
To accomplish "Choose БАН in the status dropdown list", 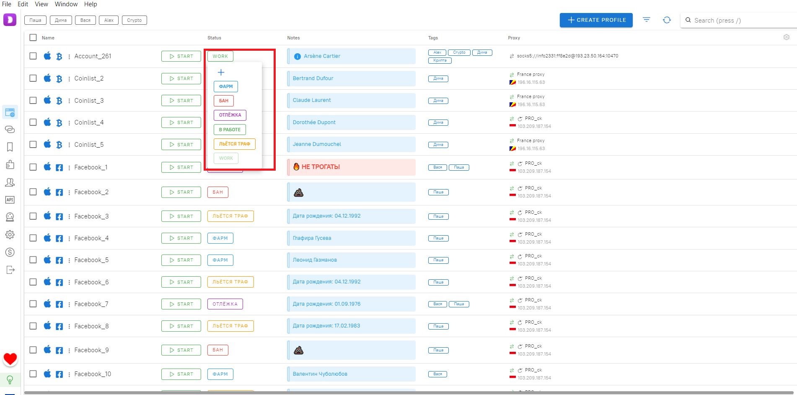I will tap(224, 101).
